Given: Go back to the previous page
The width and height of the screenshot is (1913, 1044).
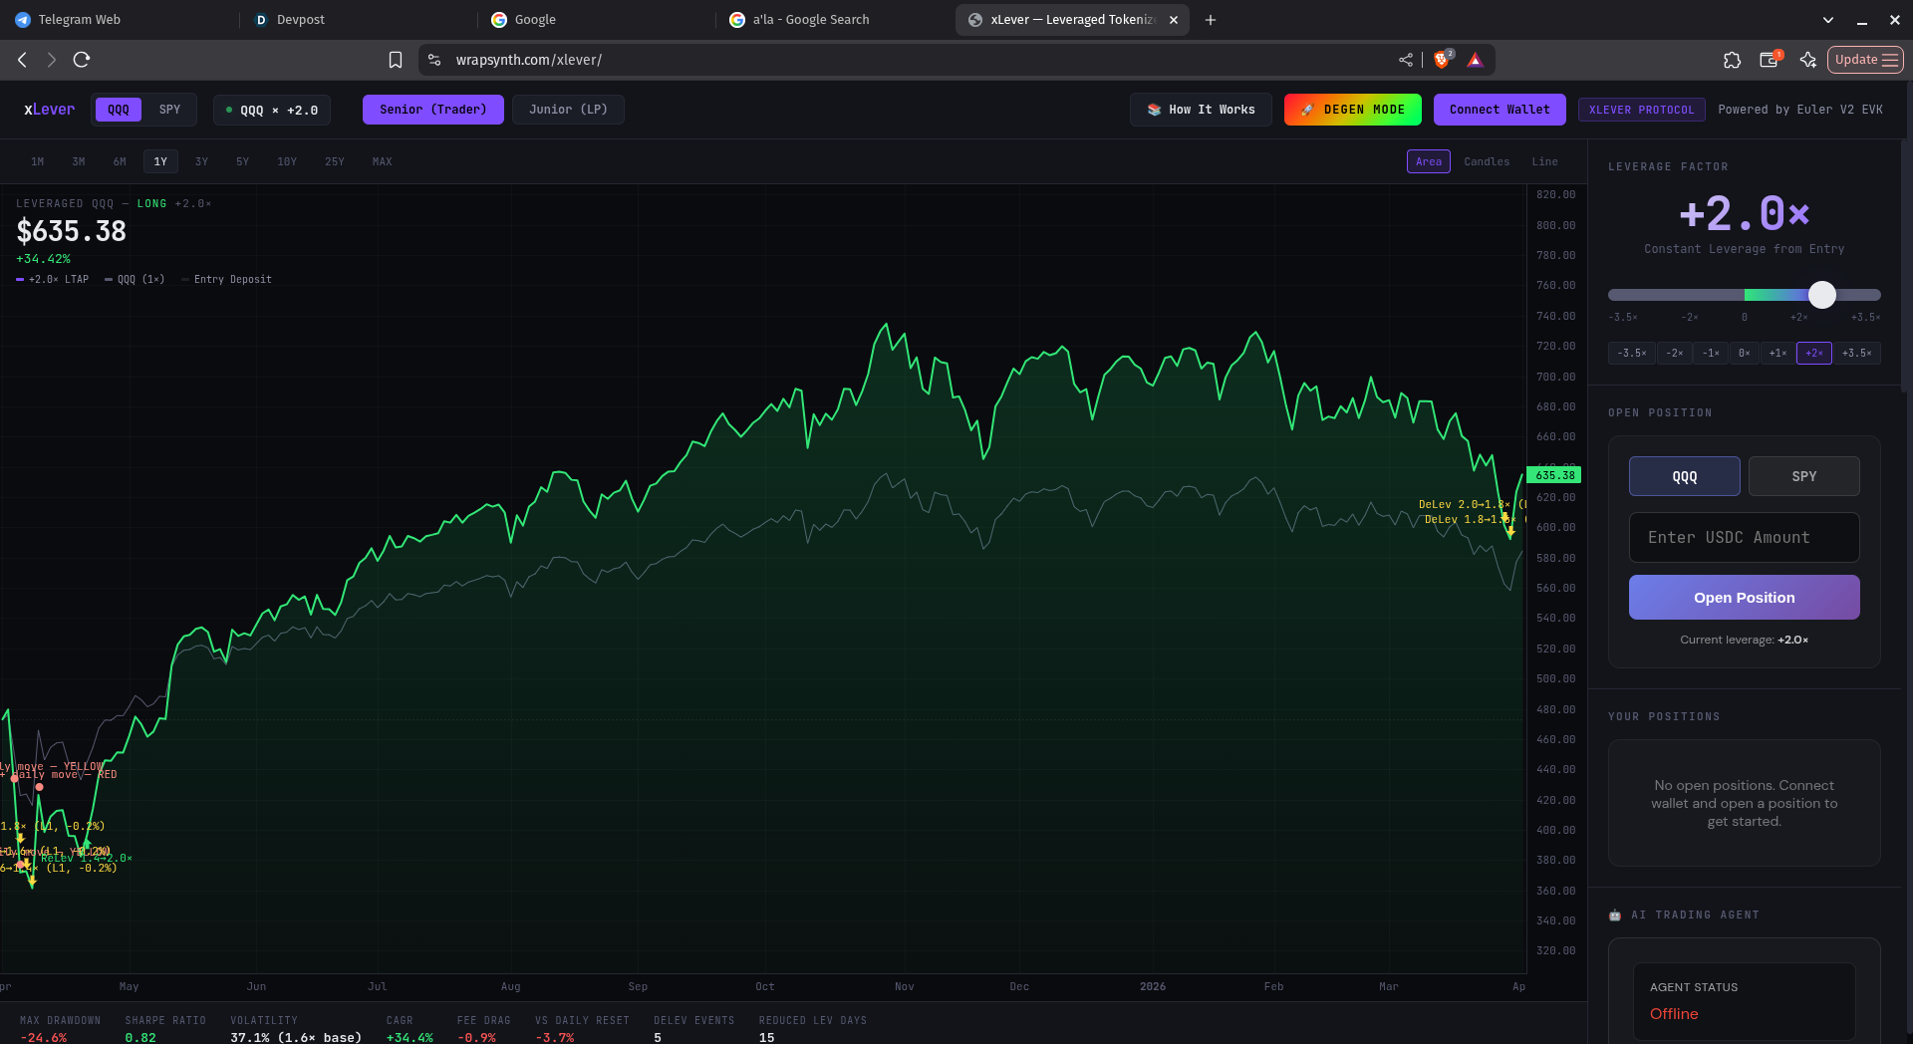Looking at the screenshot, I should click(x=22, y=60).
